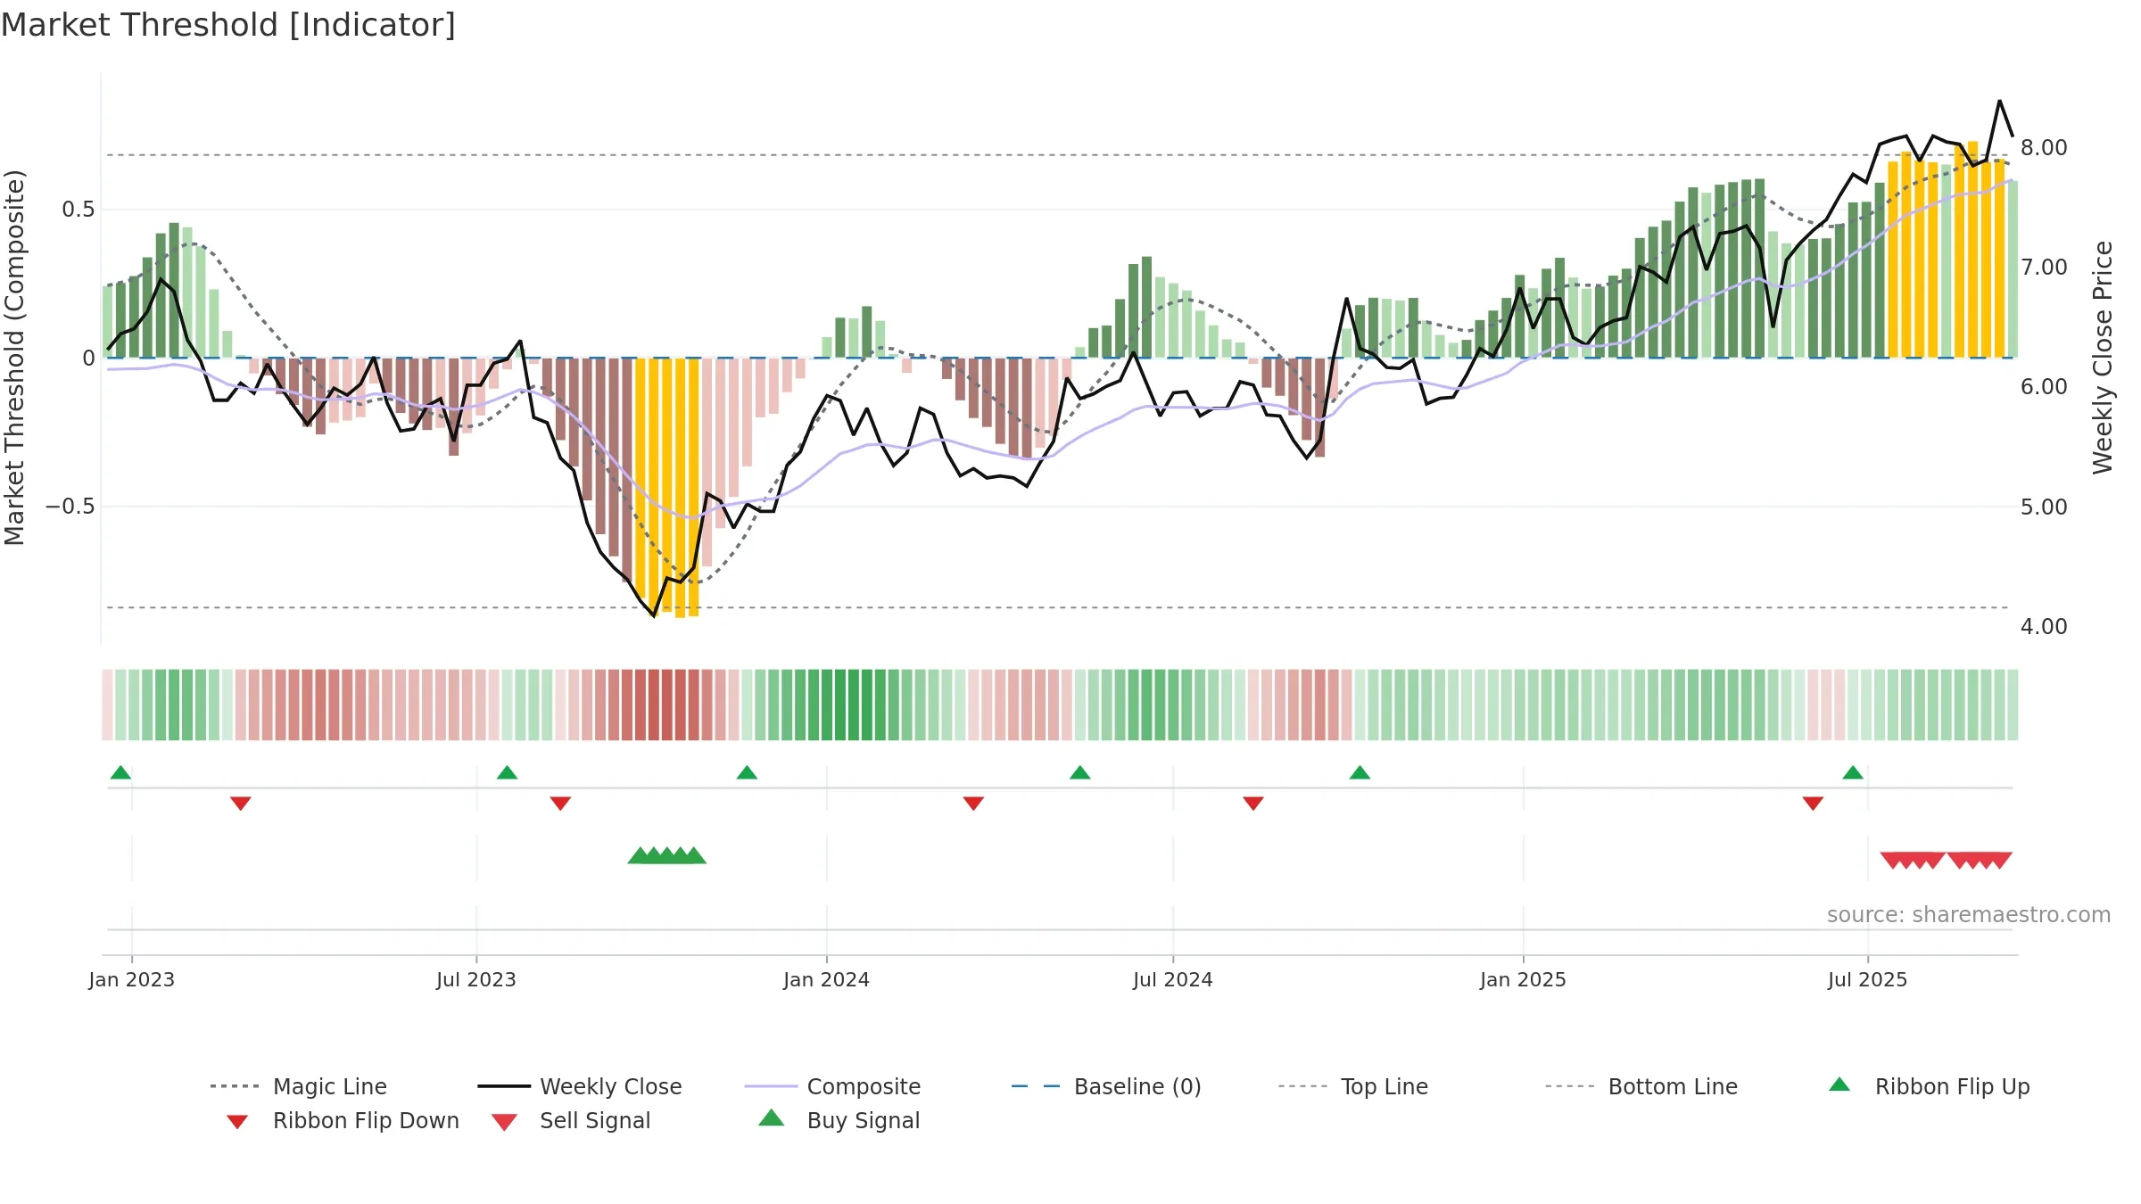Click the 0.5 composite axis tick
The width and height of the screenshot is (2141, 1204).
[x=79, y=210]
